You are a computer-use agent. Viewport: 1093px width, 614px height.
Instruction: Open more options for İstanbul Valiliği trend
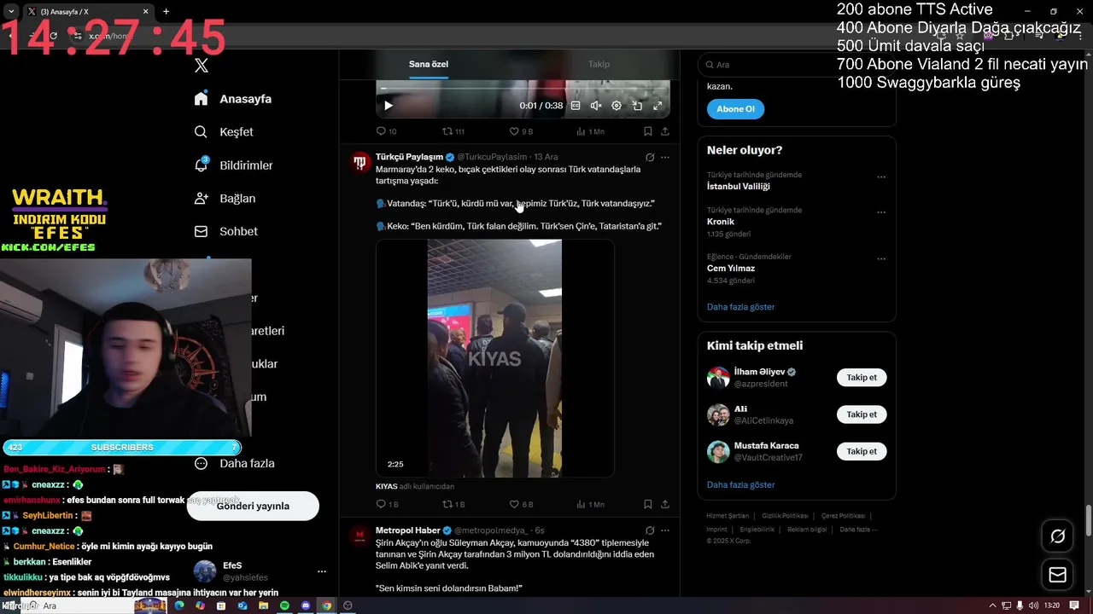coord(881,177)
